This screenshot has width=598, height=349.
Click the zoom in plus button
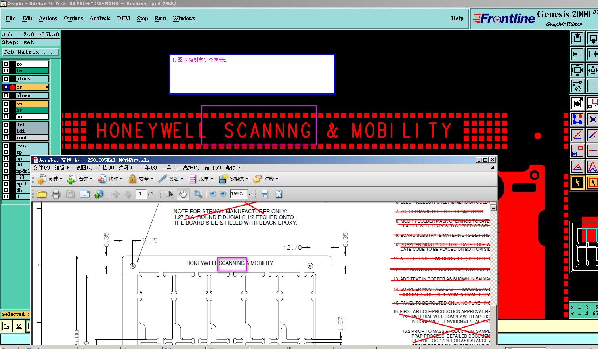click(223, 194)
